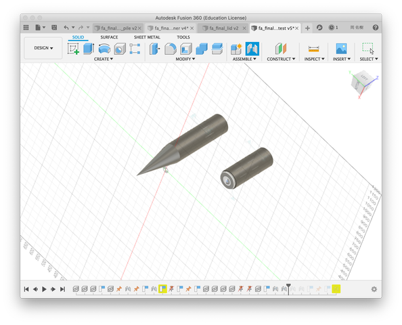Jump to timeline beginning
Viewport: 402px width, 325px height.
(x=26, y=289)
